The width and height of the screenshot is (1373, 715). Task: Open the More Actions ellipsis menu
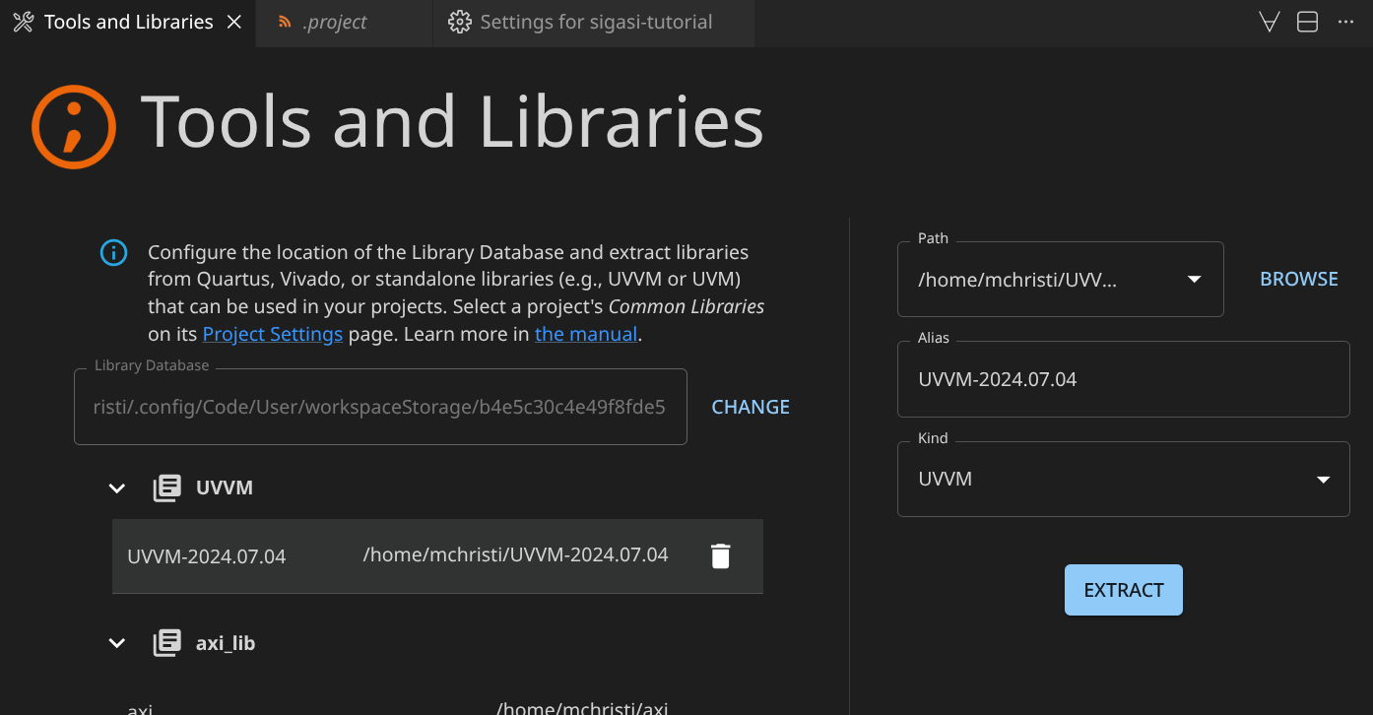[x=1345, y=22]
